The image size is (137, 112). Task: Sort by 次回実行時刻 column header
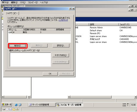point(30,30)
